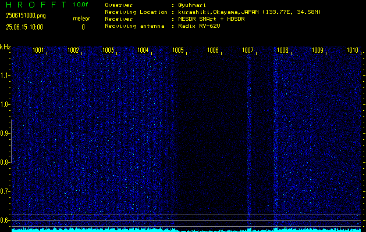Click antenna value Radix RY-62V
This screenshot has width=366, height=232.
199,26
